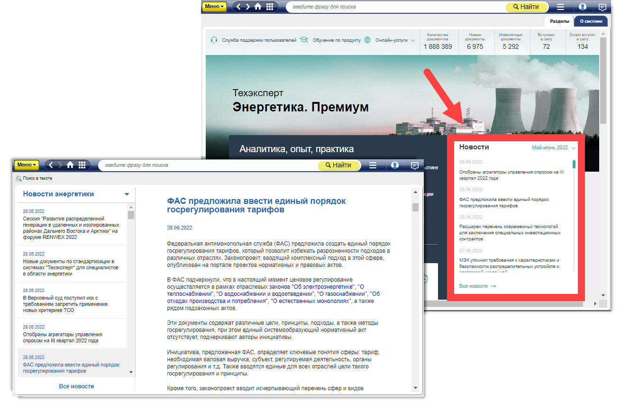Open the hamburger list icon in the Энергетика window
The image size is (630, 403).
(x=561, y=7)
